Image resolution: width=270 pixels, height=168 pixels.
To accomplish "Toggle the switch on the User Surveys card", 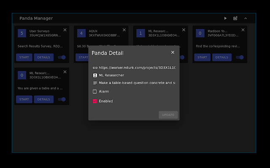I will [62, 57].
